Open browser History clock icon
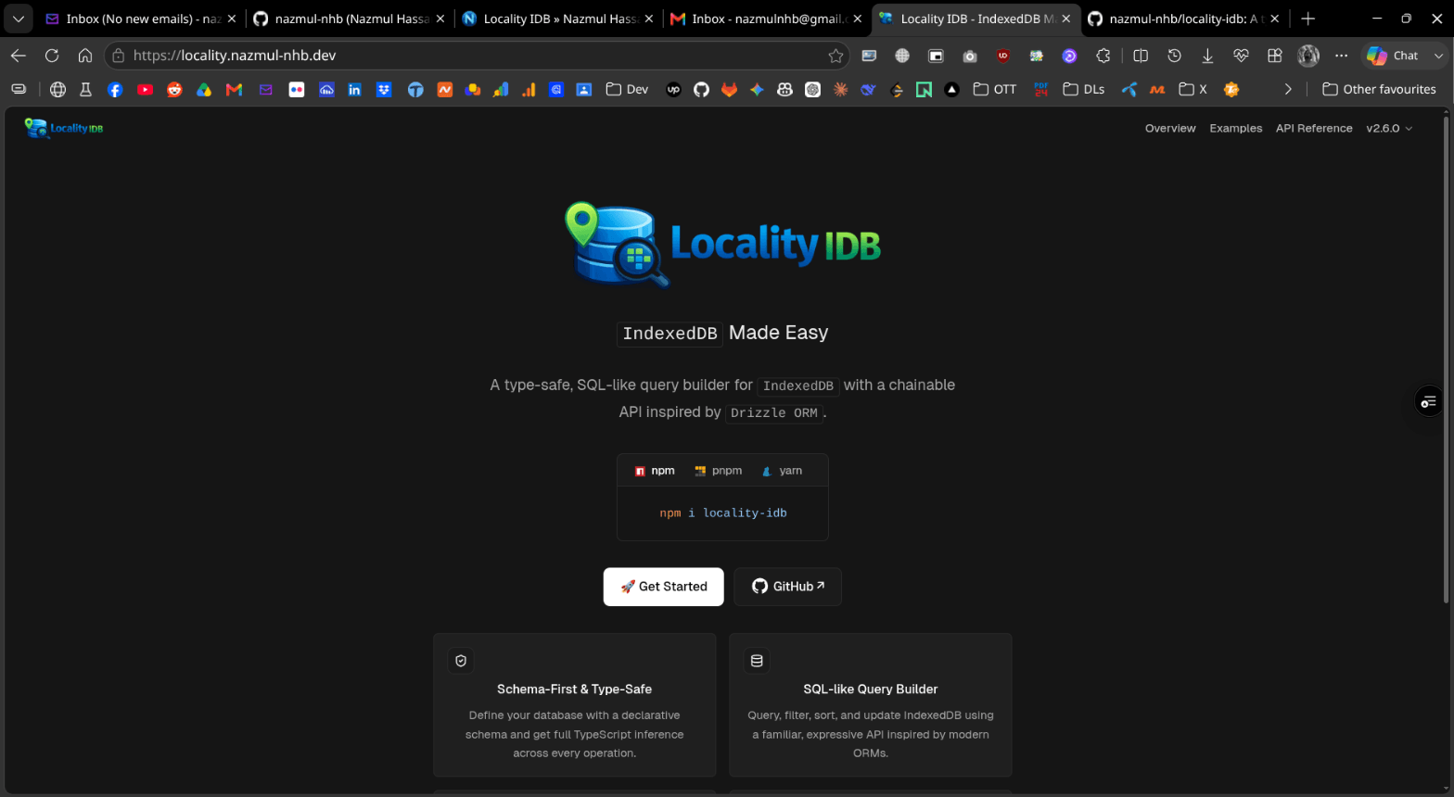 (x=1174, y=56)
